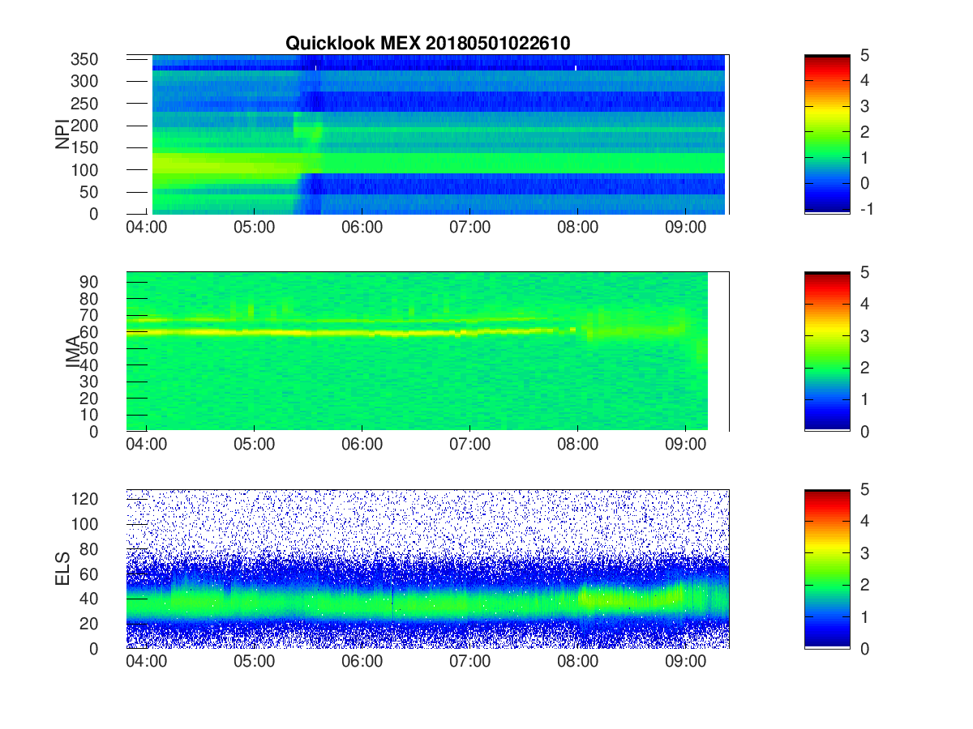Click the 2 label on ELS colorbar

(864, 585)
